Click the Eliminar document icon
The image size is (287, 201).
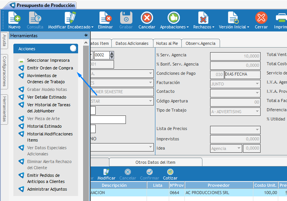105,18
